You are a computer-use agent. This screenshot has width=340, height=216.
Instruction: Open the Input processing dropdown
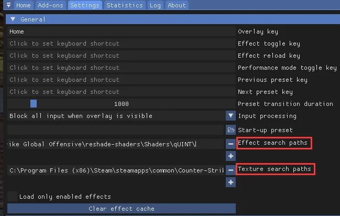click(231, 116)
